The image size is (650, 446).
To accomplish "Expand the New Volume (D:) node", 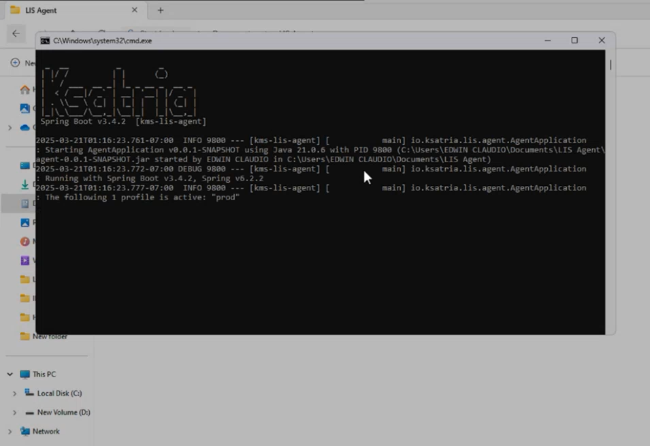I will (14, 413).
